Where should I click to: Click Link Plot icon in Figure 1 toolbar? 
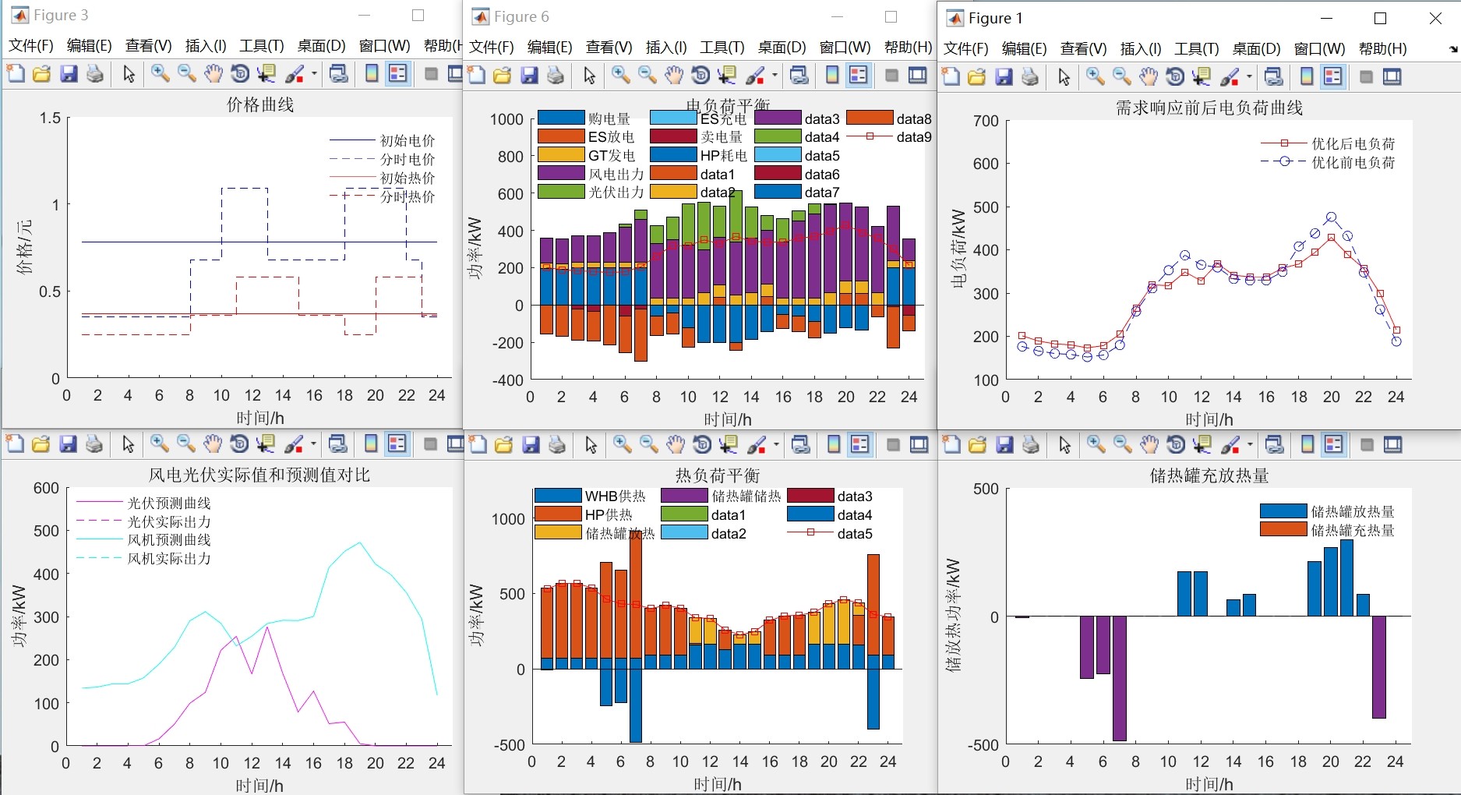click(1273, 76)
